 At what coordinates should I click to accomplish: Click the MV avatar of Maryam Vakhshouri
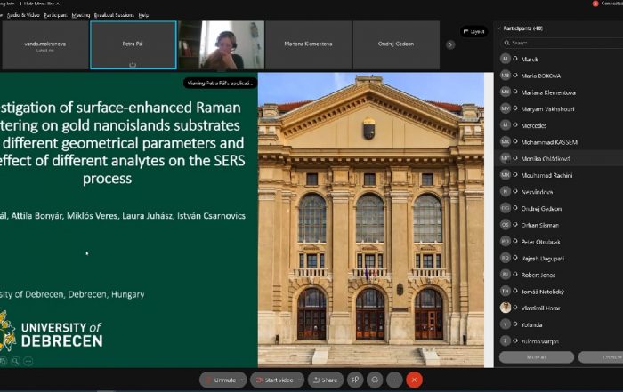(x=506, y=108)
